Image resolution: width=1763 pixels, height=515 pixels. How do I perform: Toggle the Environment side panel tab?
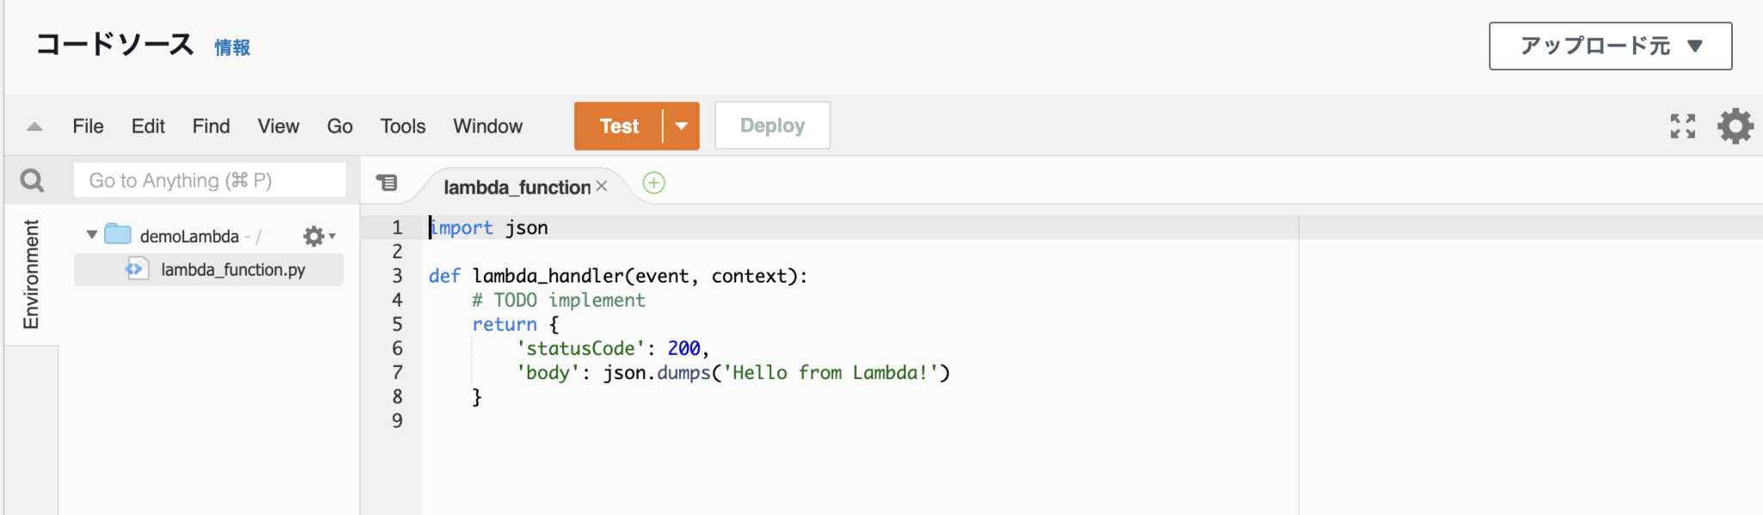(31, 274)
